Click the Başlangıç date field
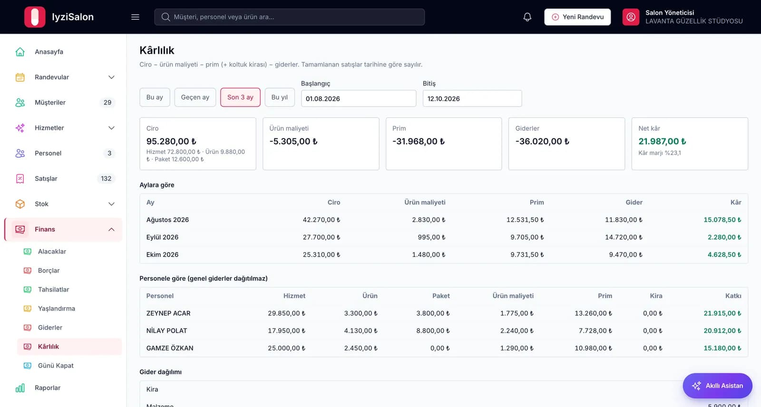The image size is (761, 407). pyautogui.click(x=359, y=98)
